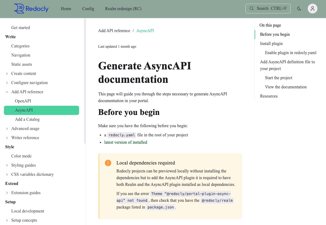Click the package.json inline code
This screenshot has height=225, width=326.
161,207
